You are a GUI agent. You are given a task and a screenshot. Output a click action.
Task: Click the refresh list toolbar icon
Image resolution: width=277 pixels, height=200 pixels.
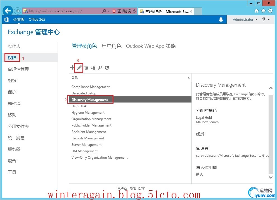click(x=107, y=67)
